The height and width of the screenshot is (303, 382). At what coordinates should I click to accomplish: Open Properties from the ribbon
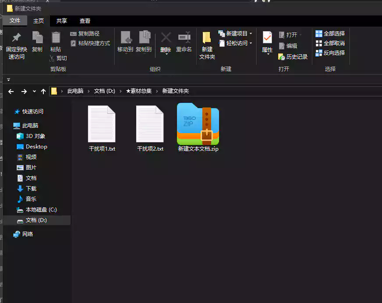pos(267,38)
